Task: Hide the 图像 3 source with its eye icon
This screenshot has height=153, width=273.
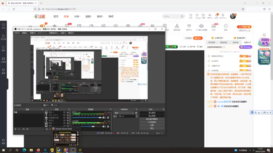Action: click(64, 113)
